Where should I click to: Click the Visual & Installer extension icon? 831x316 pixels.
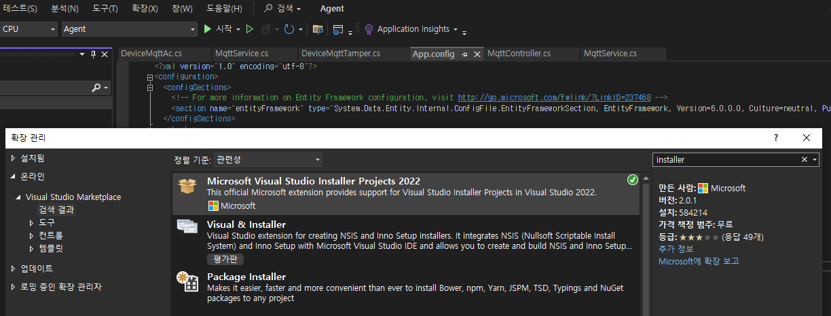(x=187, y=226)
